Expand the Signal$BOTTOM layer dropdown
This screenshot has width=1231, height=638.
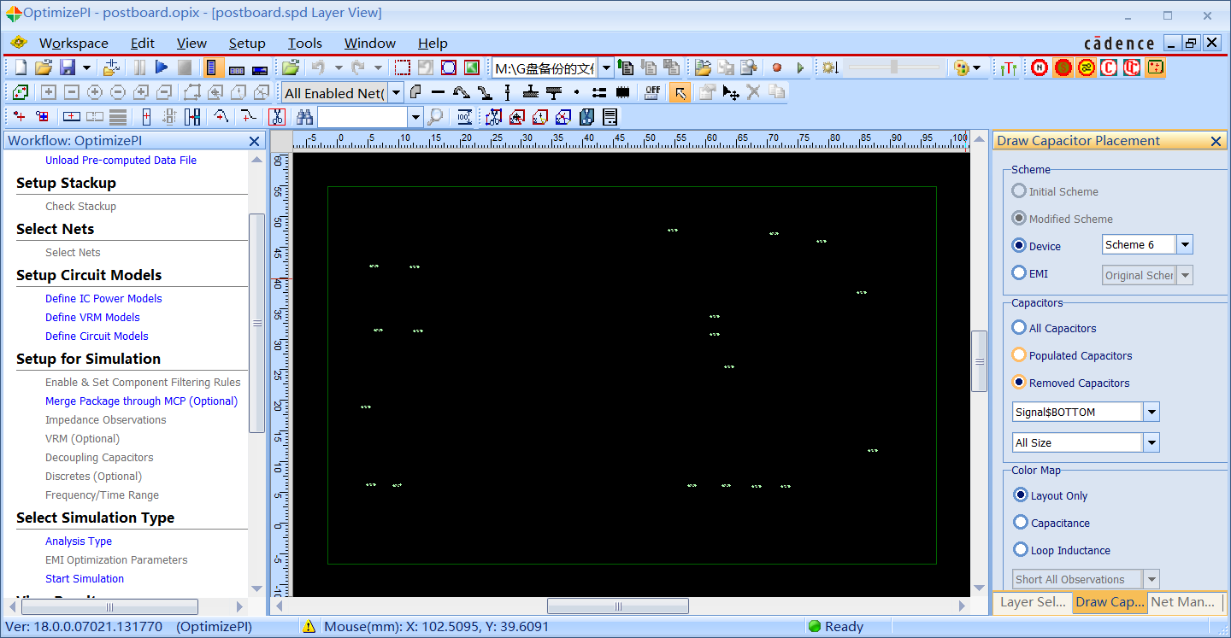[1151, 412]
